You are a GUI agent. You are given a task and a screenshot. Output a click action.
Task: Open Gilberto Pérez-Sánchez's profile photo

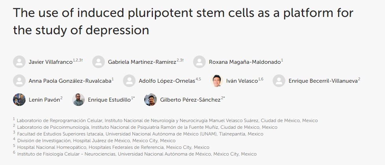pos(151,100)
